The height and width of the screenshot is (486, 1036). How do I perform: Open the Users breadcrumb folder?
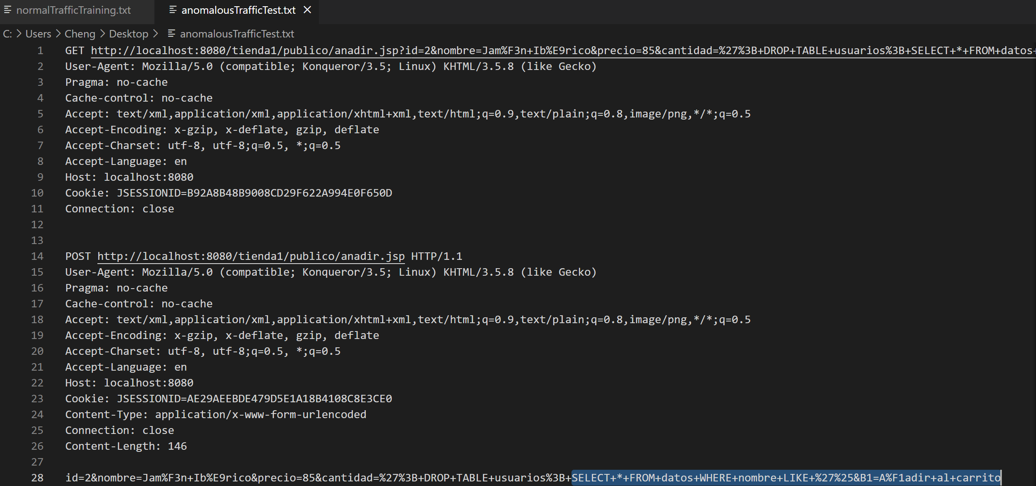coord(38,34)
